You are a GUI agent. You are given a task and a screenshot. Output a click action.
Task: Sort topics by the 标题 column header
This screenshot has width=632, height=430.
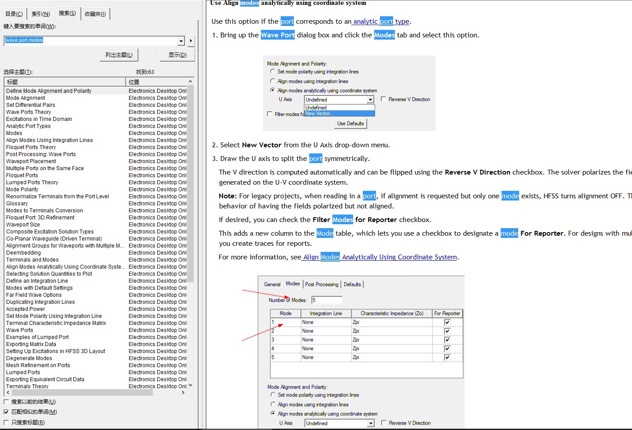[65, 82]
